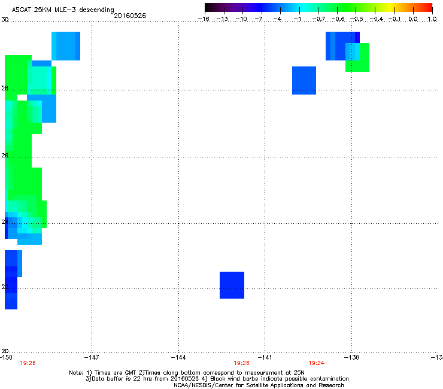The width and height of the screenshot is (443, 389).
Task: Click the color bar label -0.6
Action: (x=338, y=19)
